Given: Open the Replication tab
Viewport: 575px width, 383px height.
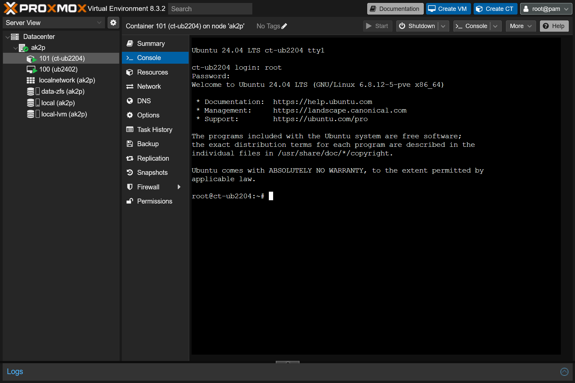Looking at the screenshot, I should 155,158.
